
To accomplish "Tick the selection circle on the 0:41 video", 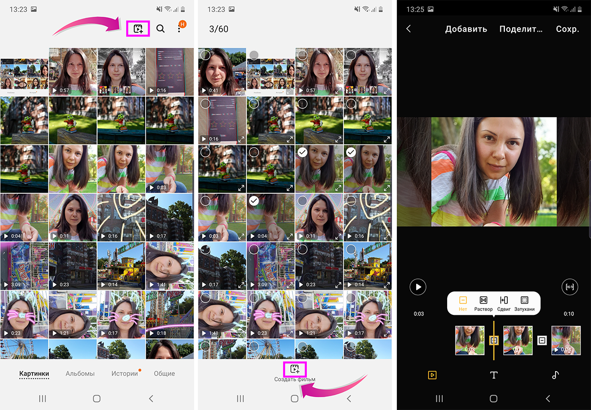I will (206, 56).
